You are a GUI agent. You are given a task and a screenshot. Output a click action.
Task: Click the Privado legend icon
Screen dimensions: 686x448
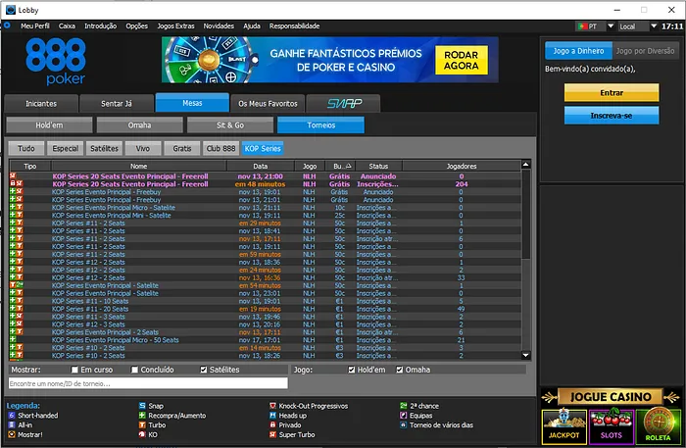click(x=273, y=425)
